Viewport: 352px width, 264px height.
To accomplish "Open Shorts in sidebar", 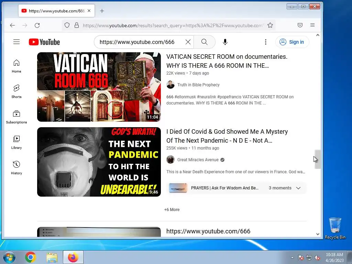I will (16, 91).
